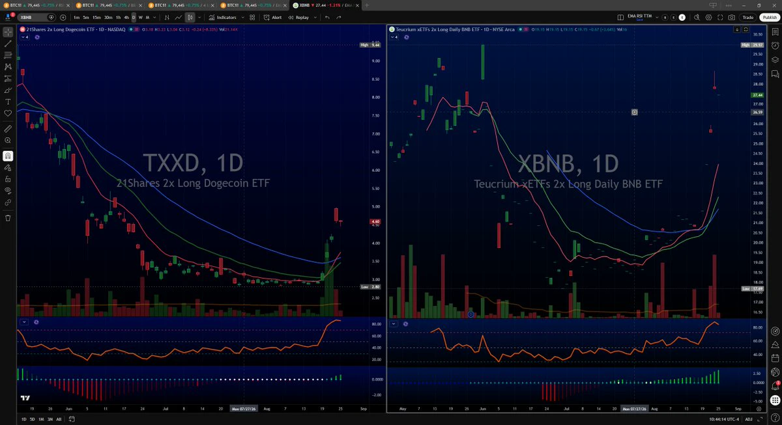Screen dimensions: 782x425
Task: Open the Indicators menu
Action: [x=223, y=18]
